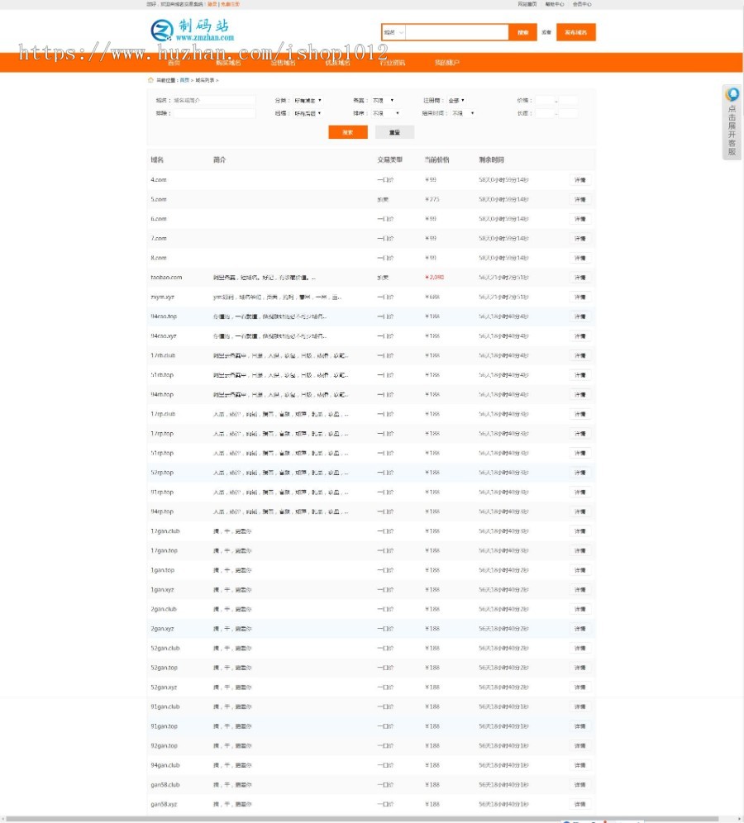Screen dimensions: 744x823
Task: Click the red ¥2,090 price of taobao.com
Action: pyautogui.click(x=434, y=277)
